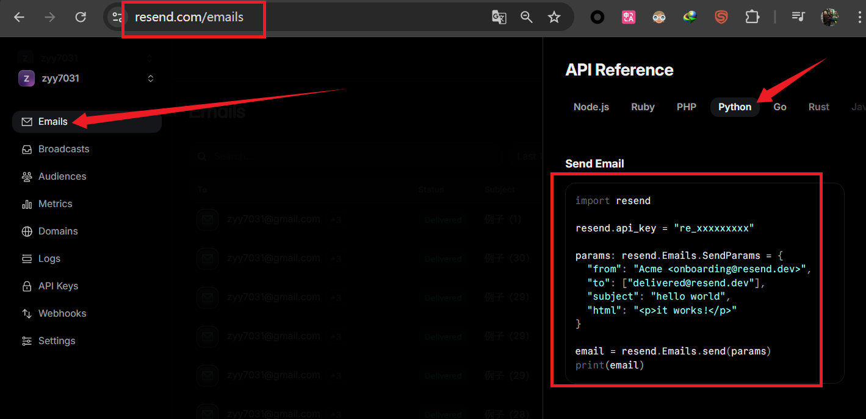Viewport: 866px width, 419px height.
Task: Switch to the PHP code tab
Action: pyautogui.click(x=687, y=107)
